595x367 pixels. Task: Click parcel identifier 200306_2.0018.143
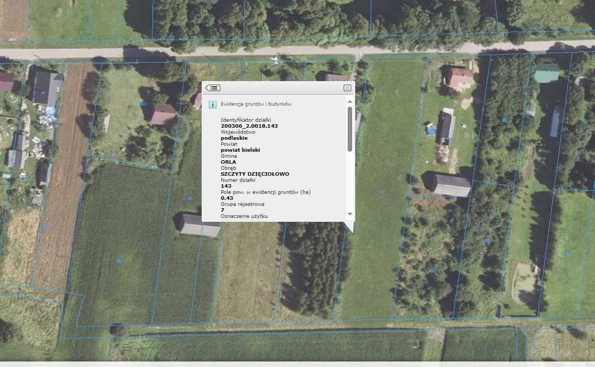point(249,126)
